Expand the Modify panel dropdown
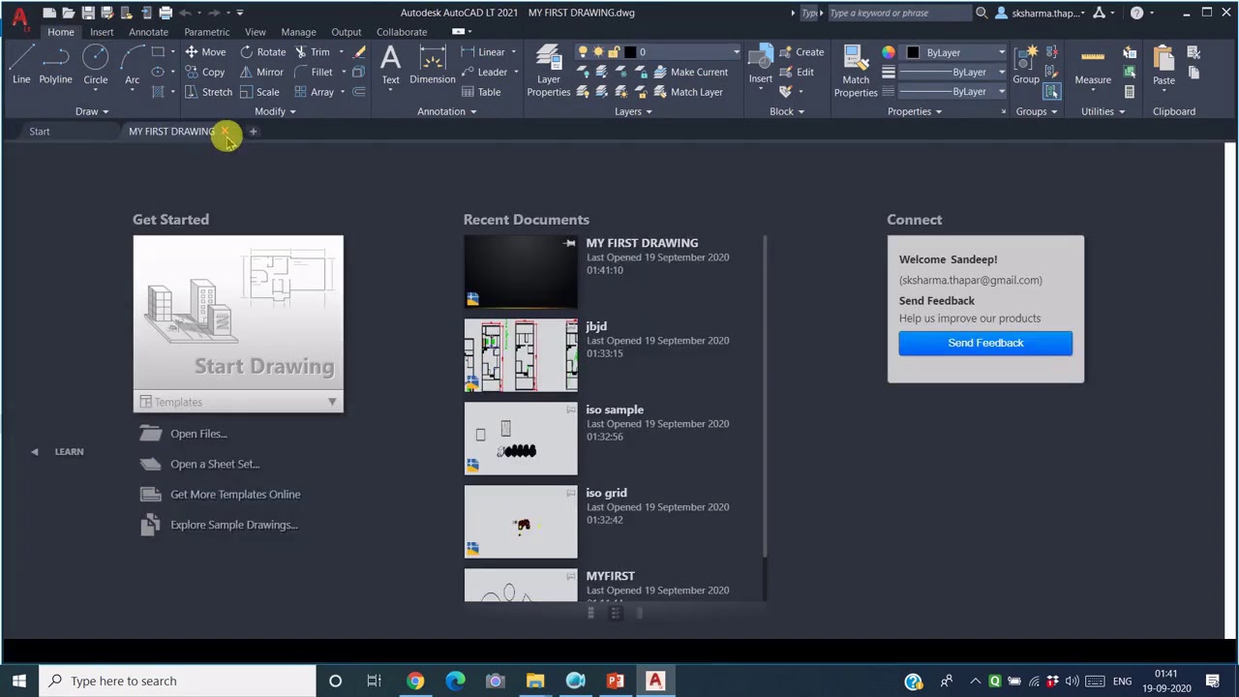 point(275,111)
